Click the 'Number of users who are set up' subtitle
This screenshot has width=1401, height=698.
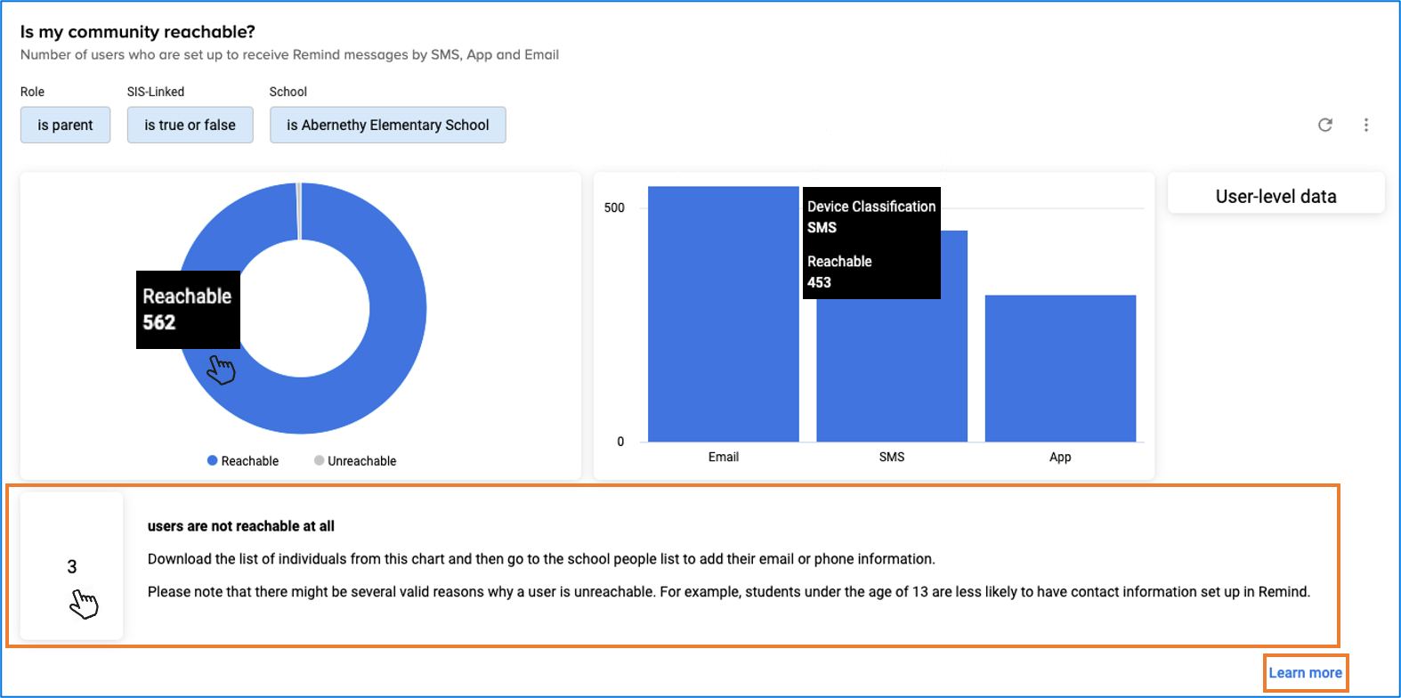pos(289,54)
